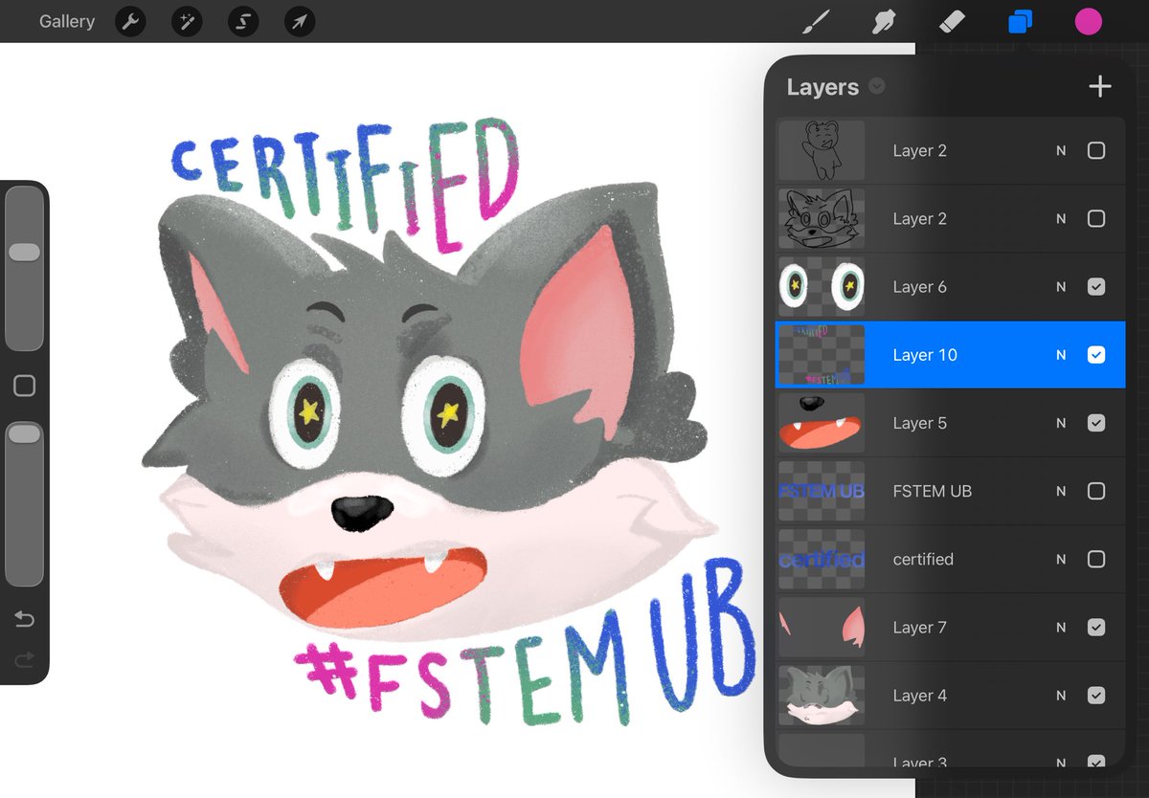The image size is (1149, 798).
Task: Close the Layers panel via layers icon
Action: tap(1020, 21)
